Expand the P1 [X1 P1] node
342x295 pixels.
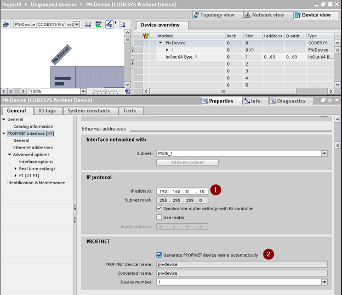[x=15, y=175]
